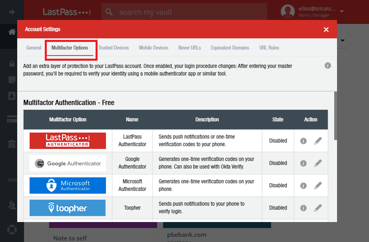Go to the URL Rules tab
Screen dimensions: 369x242
pos(269,48)
